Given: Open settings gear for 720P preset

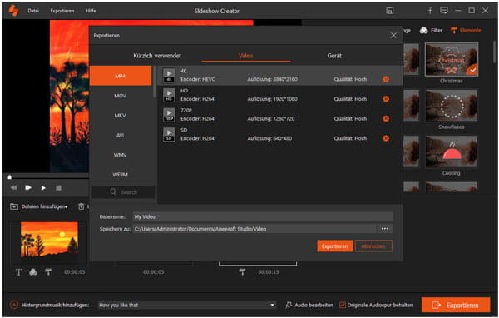Looking at the screenshot, I should tap(386, 118).
